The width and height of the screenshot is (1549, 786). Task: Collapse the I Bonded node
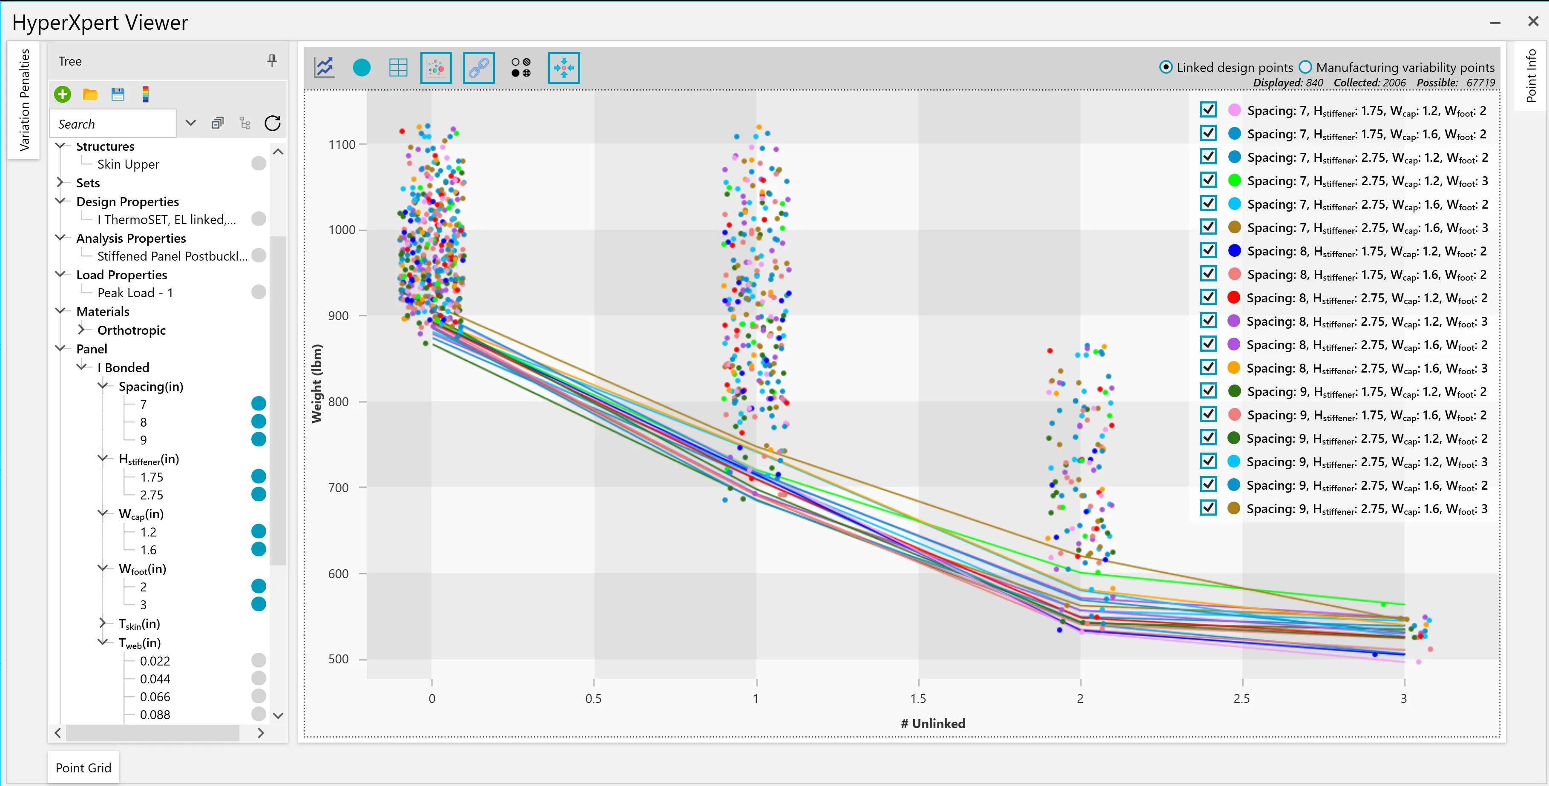tap(82, 367)
